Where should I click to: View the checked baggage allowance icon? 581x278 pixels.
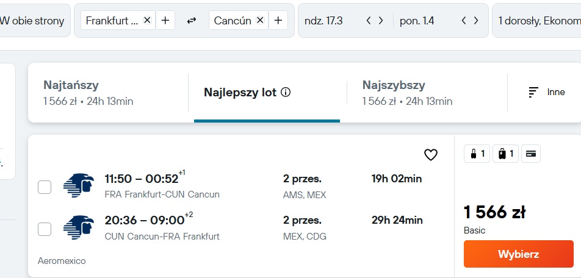tap(505, 154)
